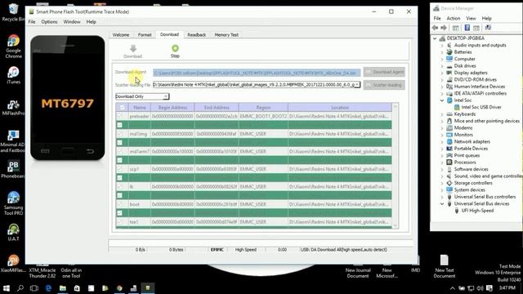Click Back arrow in Device Manager toolbar
Screen dimensions: 523x294
coord(435,28)
